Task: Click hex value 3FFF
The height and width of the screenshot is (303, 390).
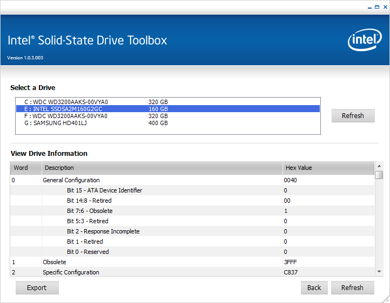Action: 290,262
